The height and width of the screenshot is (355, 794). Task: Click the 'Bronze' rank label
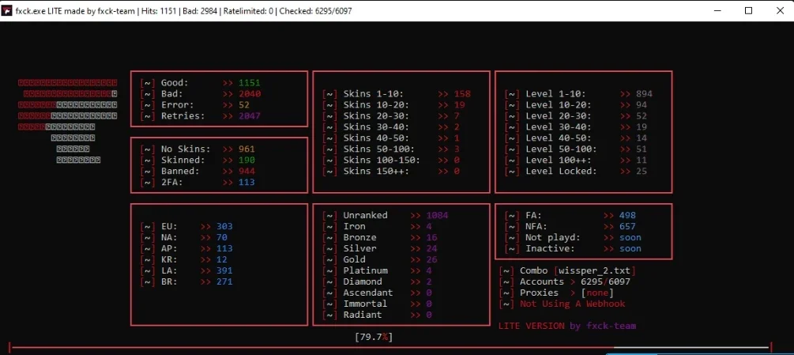[360, 237]
